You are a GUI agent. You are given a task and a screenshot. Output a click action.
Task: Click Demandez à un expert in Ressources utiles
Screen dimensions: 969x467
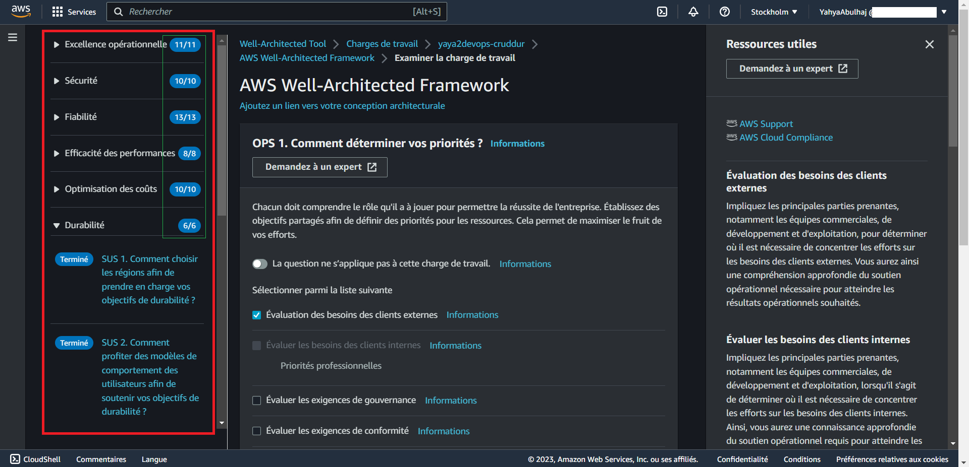click(x=792, y=69)
